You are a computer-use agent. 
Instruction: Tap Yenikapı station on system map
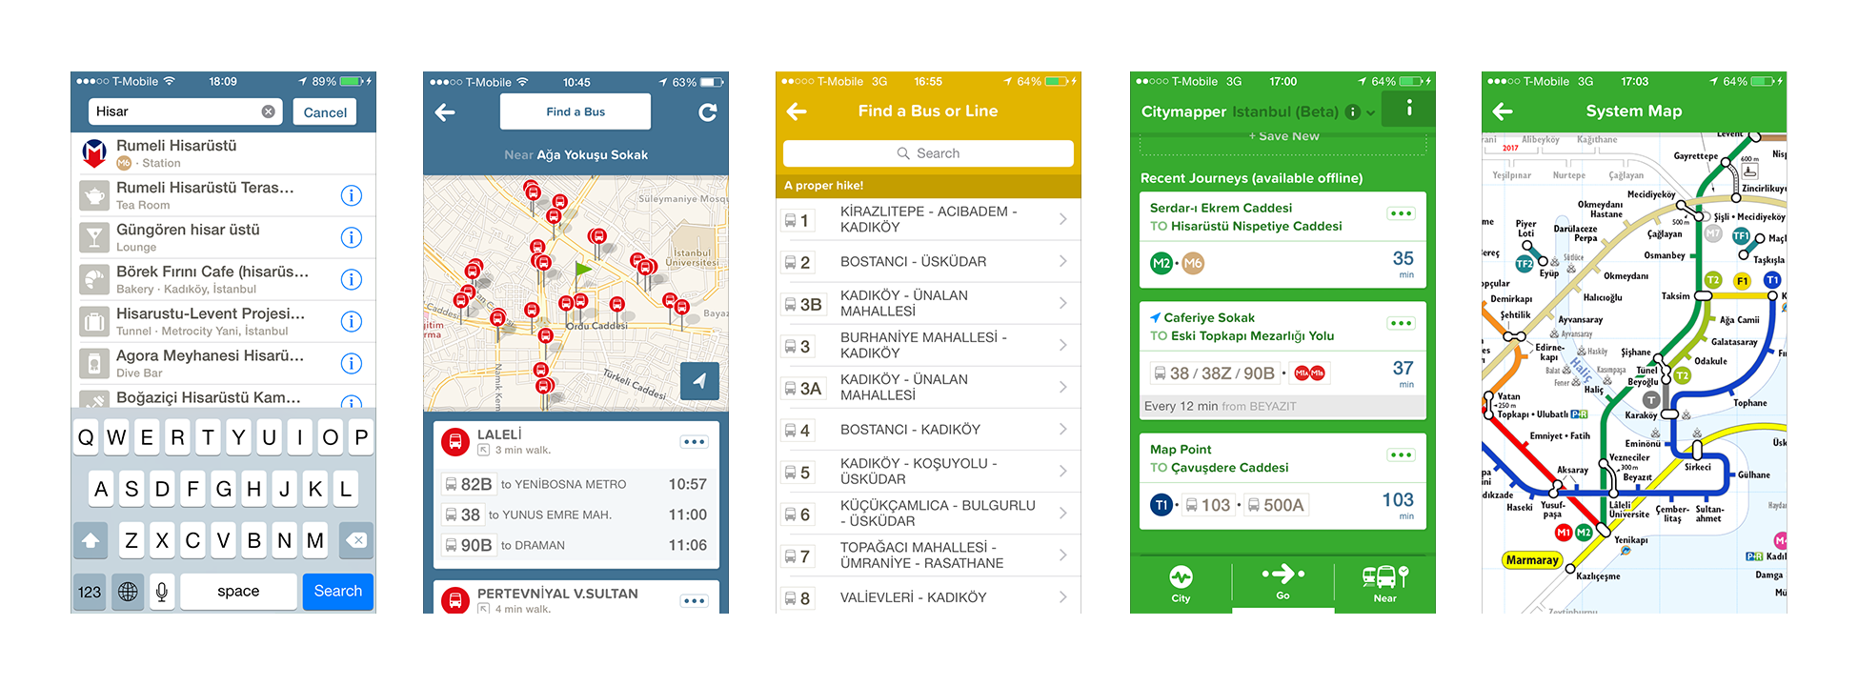(x=1630, y=540)
